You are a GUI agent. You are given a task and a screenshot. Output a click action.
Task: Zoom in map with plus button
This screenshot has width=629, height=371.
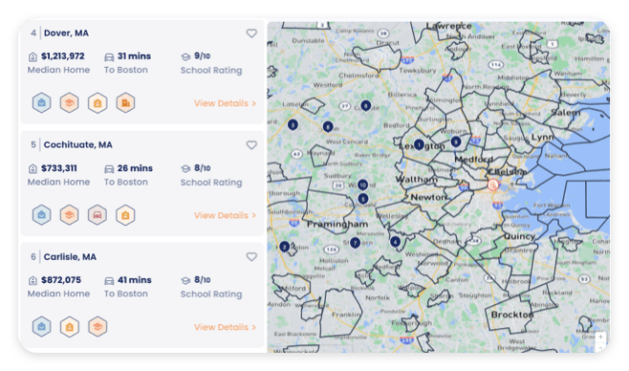click(x=600, y=337)
